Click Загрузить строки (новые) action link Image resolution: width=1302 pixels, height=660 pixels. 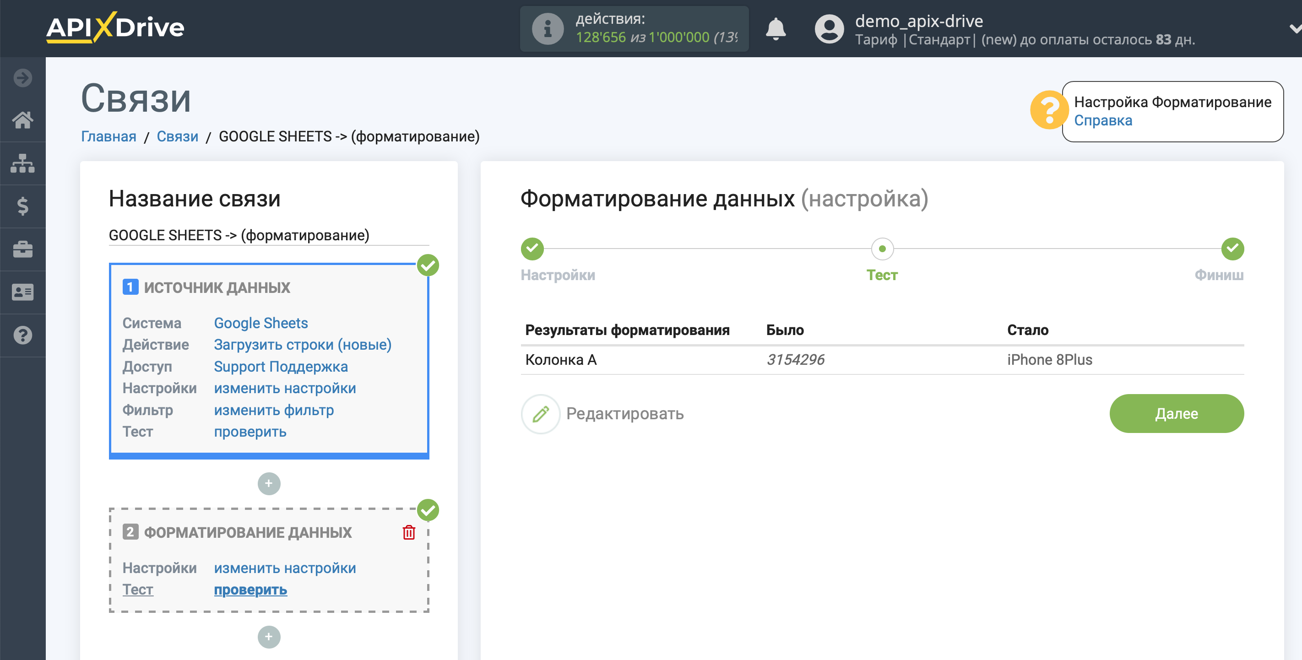click(303, 345)
